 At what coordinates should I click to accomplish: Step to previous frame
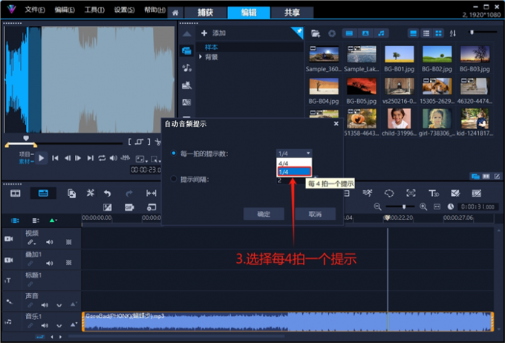tap(67, 158)
